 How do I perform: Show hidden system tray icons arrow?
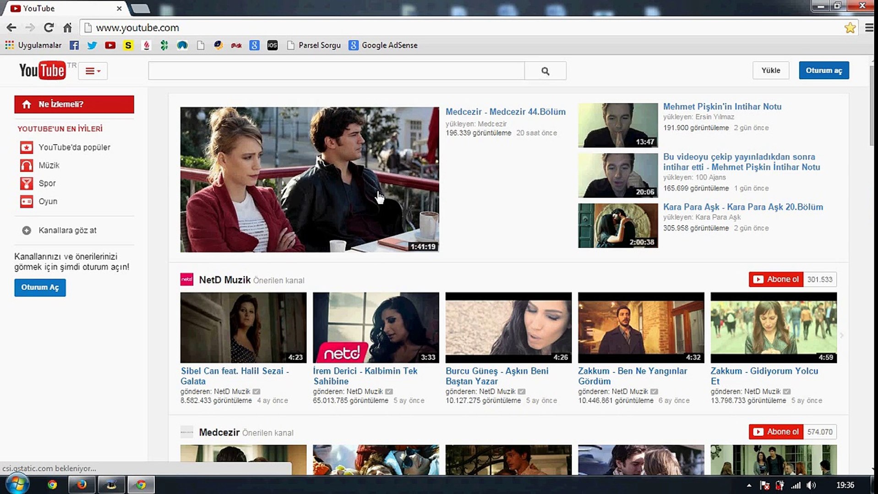[x=749, y=485]
